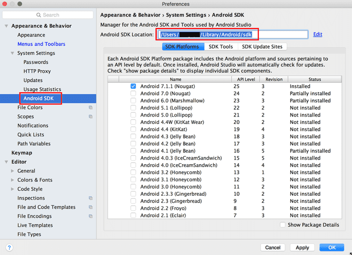Collapse the System Settings group

[x=13, y=53]
